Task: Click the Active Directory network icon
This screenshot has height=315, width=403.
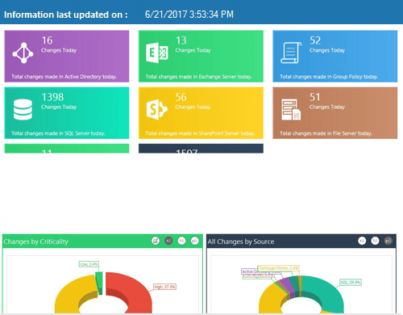Action: point(23,52)
